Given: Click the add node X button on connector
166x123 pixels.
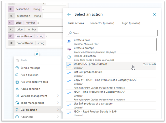Looking at the screenshot, I should pos(37,54).
